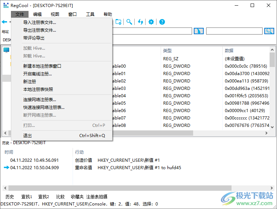This screenshot has height=209, width=277.
Task: Click the history panel horizontal scrollbar thumb
Action: point(120,188)
